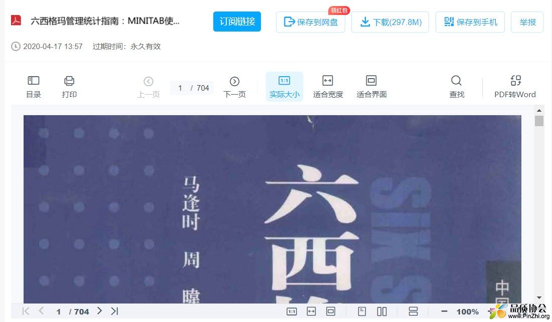Click bottom bar 1:1 actual size icon
This screenshot has width=552, height=322.
pyautogui.click(x=292, y=311)
